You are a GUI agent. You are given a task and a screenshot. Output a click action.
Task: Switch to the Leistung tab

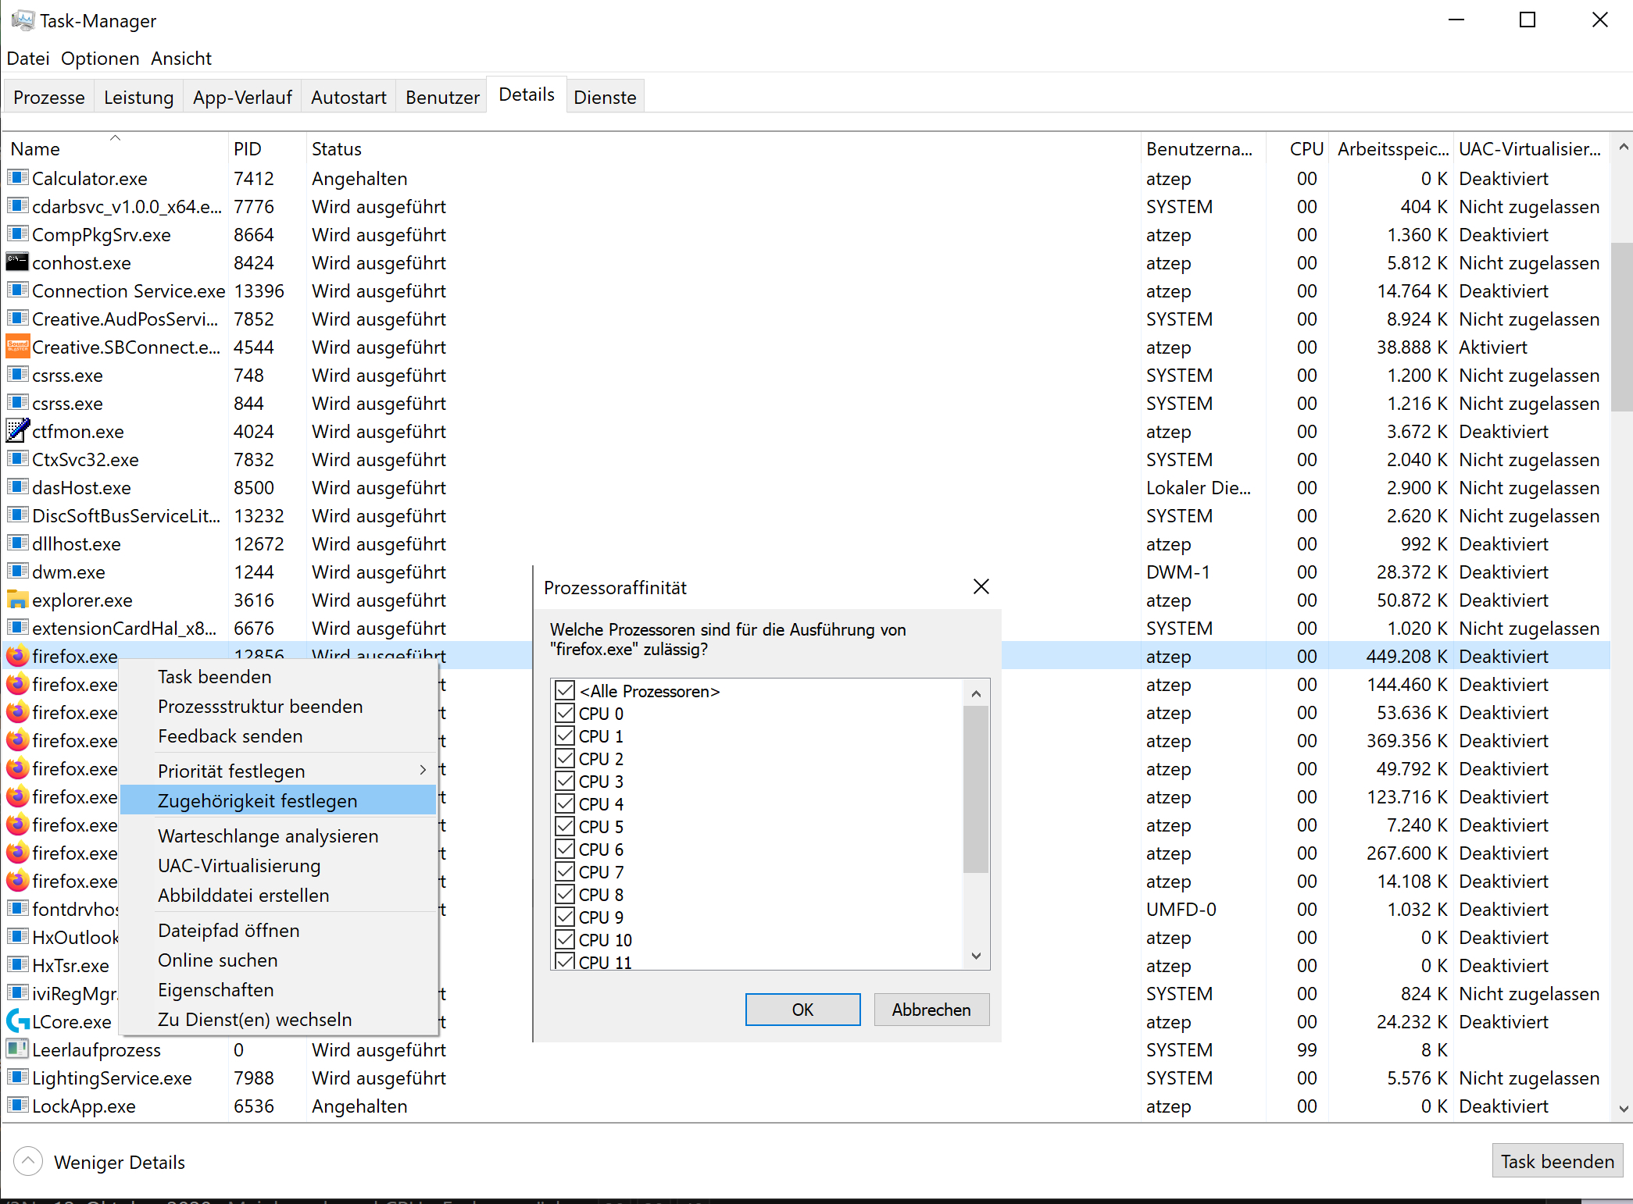coord(139,96)
